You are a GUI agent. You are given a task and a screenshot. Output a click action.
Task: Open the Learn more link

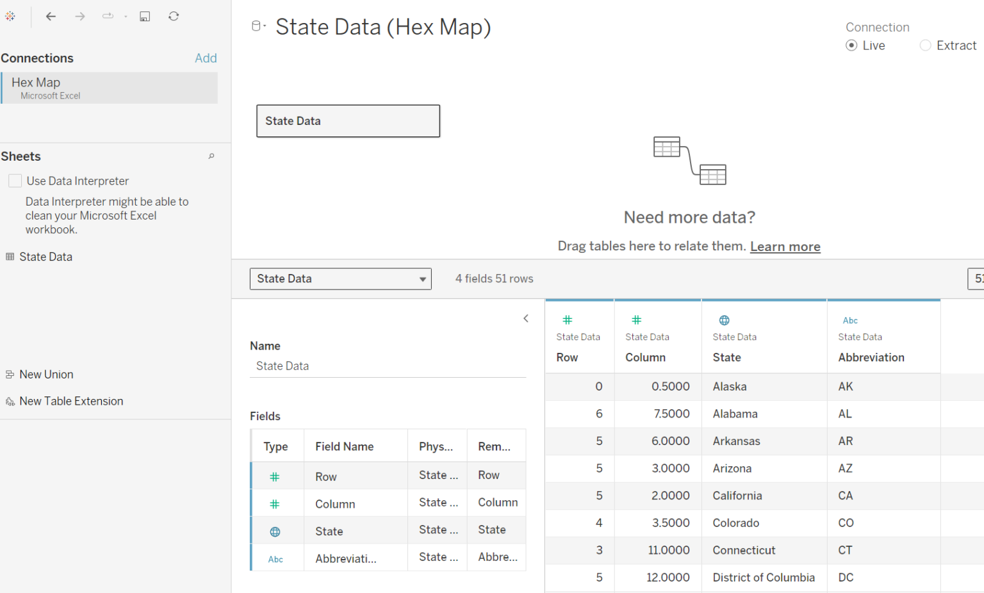785,246
